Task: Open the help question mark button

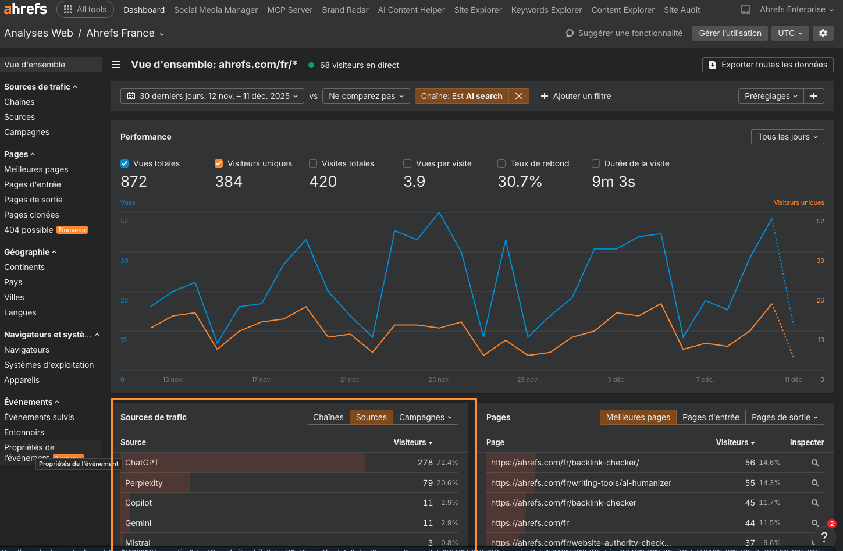Action: [824, 536]
